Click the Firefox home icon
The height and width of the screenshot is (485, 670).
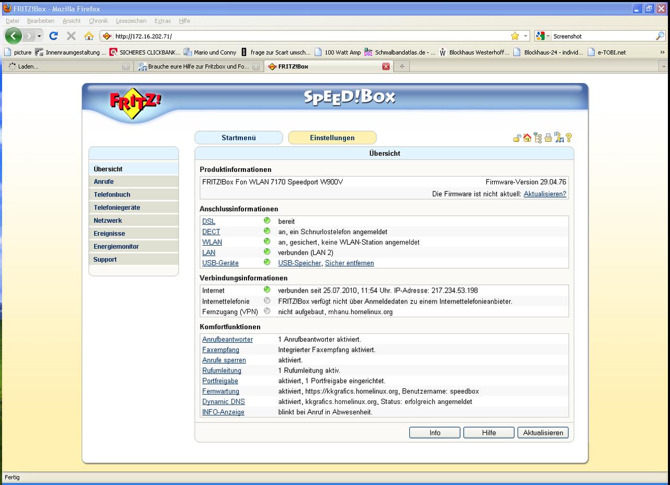click(x=89, y=36)
